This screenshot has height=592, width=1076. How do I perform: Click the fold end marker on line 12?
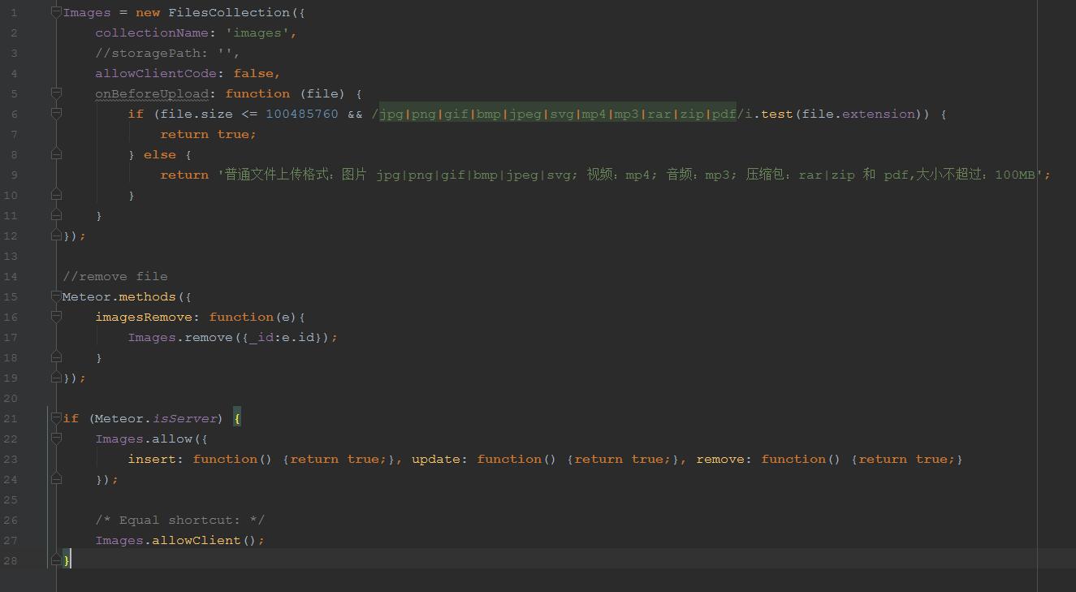pos(56,236)
